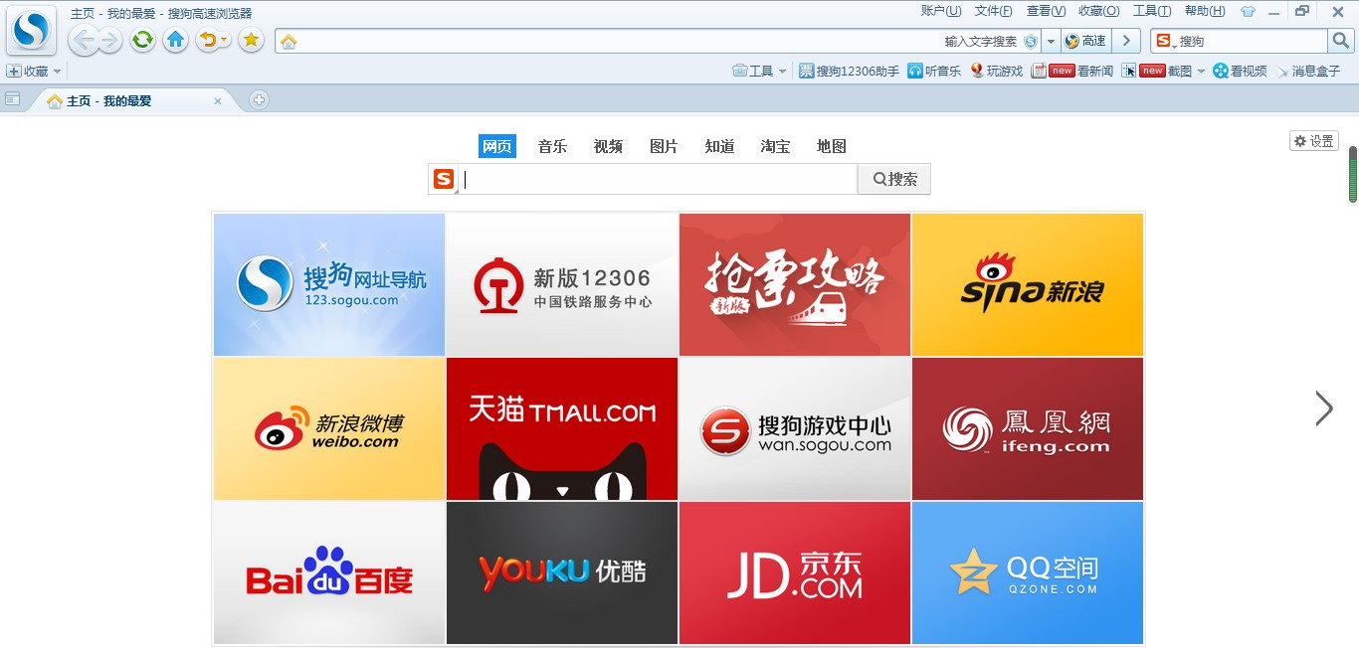Click the skin T-shirt icon
Viewport: 1359px width, 648px height.
click(1248, 11)
